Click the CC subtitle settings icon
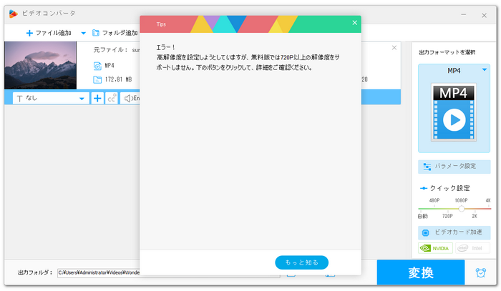This screenshot has height=291, width=501. 112,98
